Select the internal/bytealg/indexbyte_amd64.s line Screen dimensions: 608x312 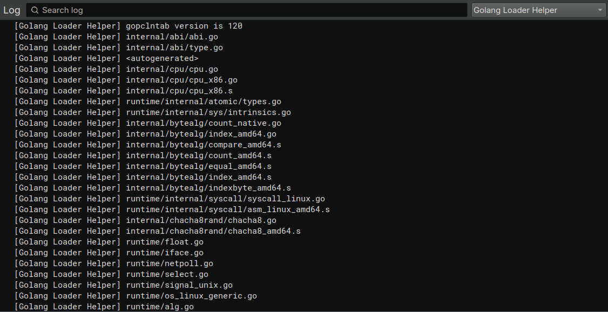tap(152, 188)
